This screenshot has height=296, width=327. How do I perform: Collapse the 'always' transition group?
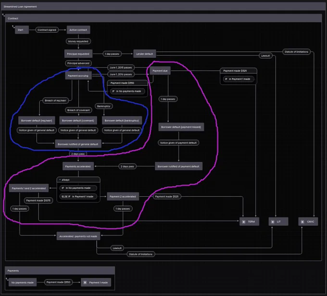coord(60,180)
